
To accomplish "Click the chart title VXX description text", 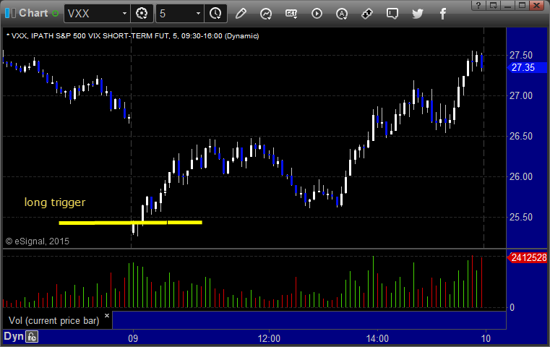I will click(x=132, y=36).
